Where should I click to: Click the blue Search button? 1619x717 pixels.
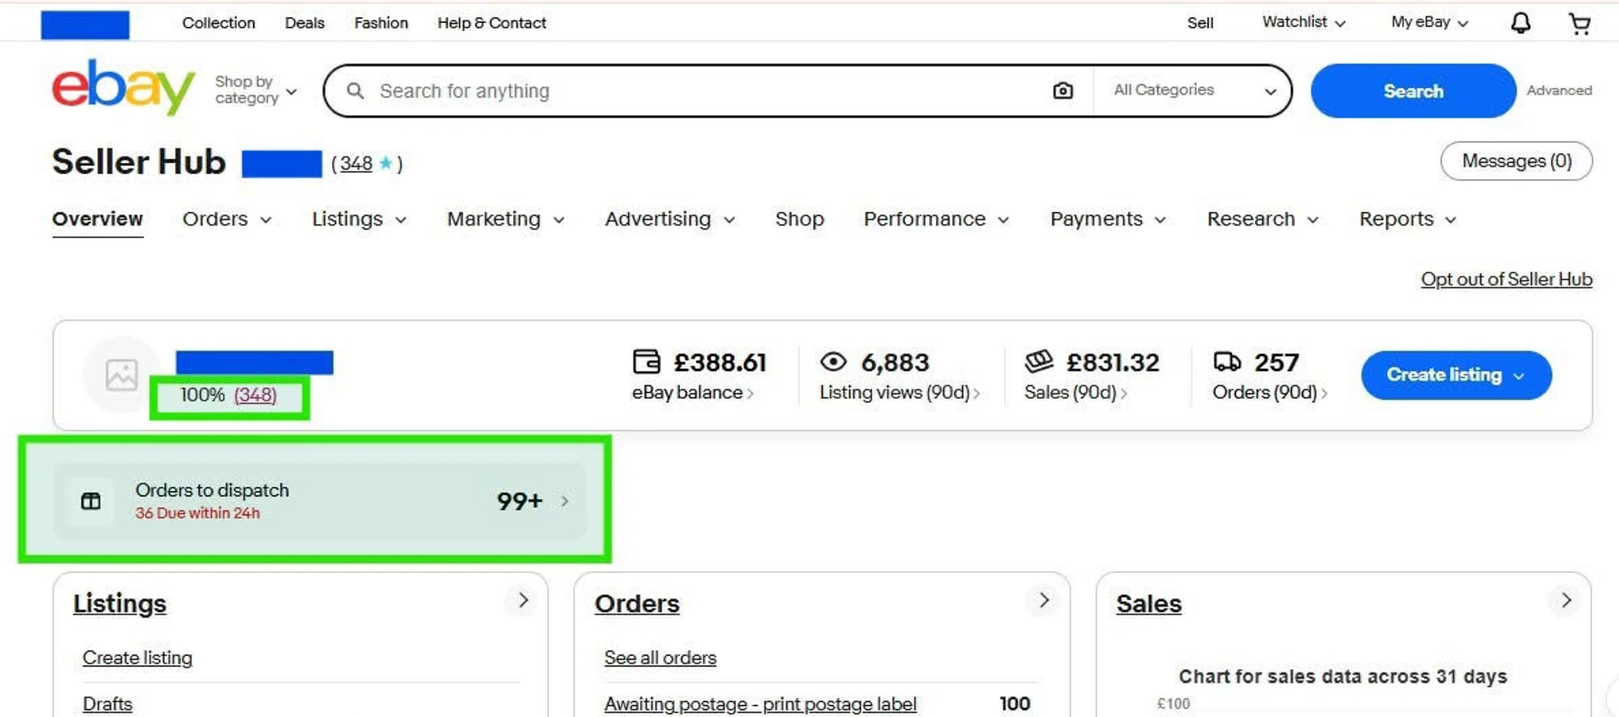point(1413,91)
